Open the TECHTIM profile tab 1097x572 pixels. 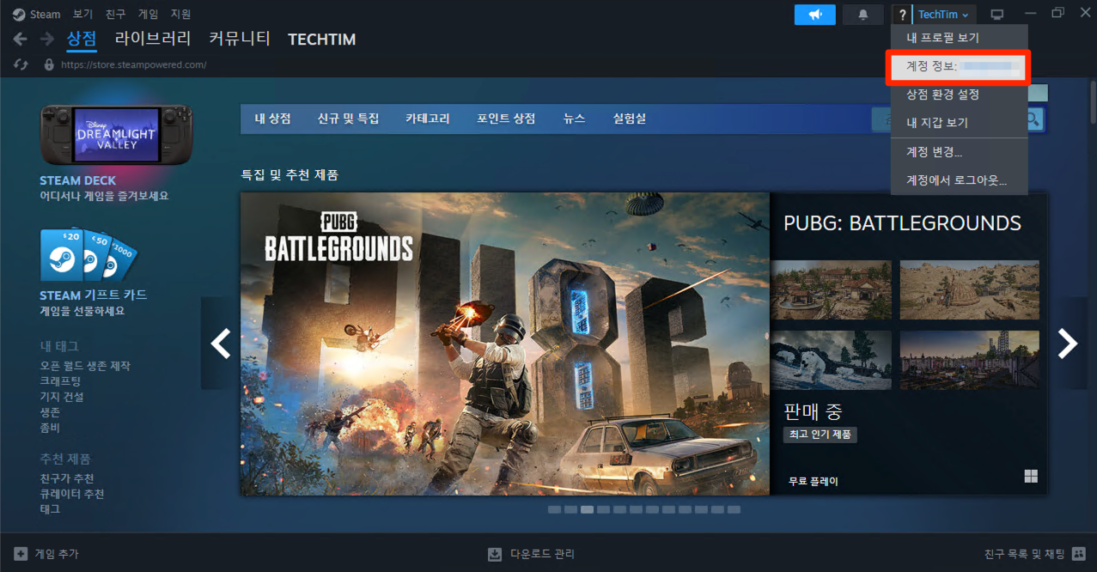point(321,40)
